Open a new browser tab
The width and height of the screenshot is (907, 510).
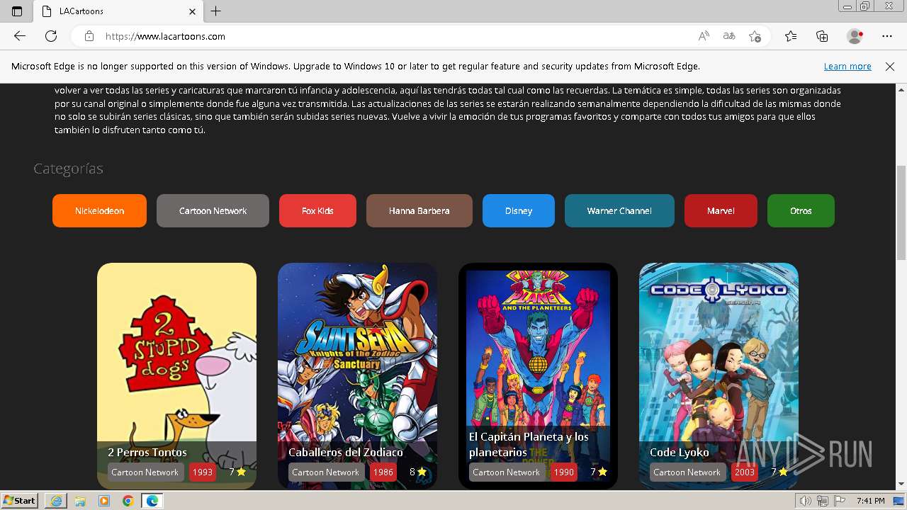216,11
